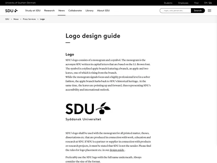
Task: Click University of Southern Denmark title
Action: (x=20, y=3)
